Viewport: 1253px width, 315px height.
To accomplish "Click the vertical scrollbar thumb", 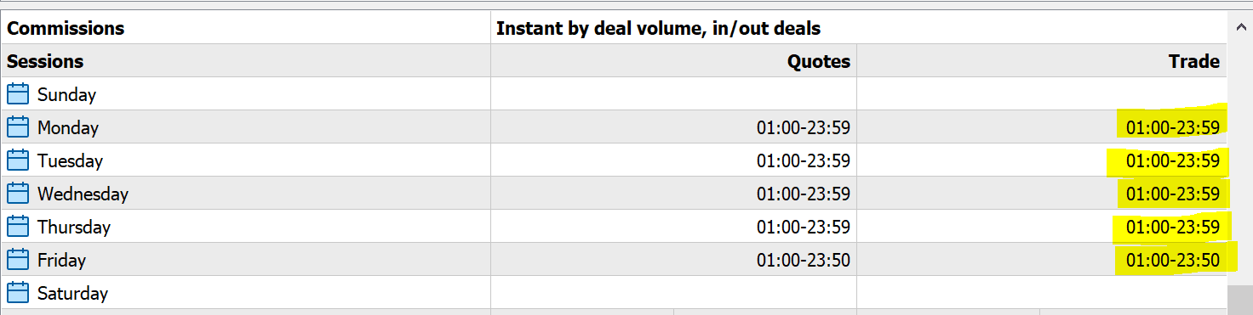I will 1239,299.
